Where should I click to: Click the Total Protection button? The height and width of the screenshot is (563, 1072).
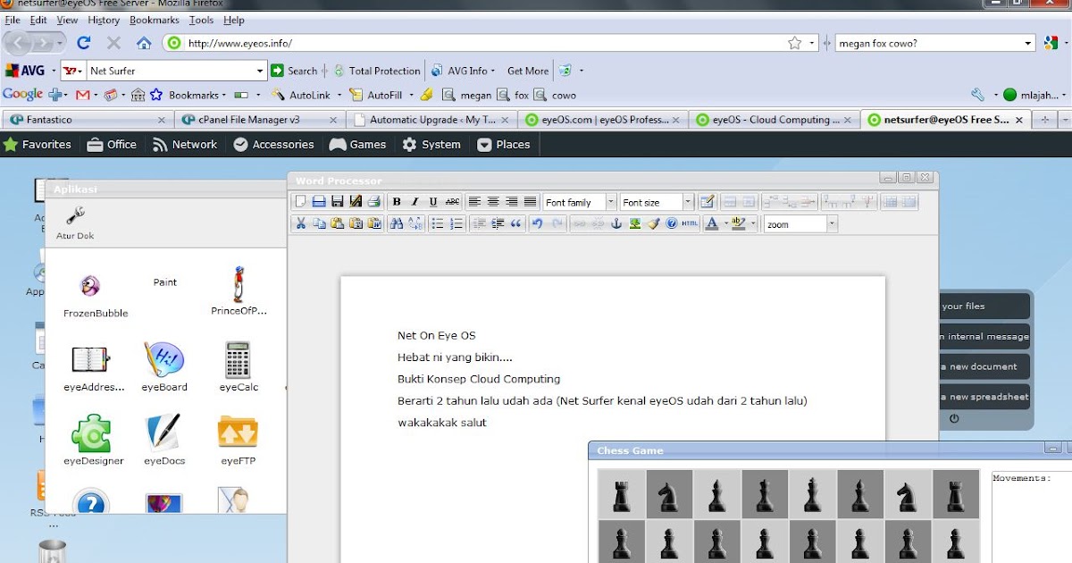(x=376, y=71)
